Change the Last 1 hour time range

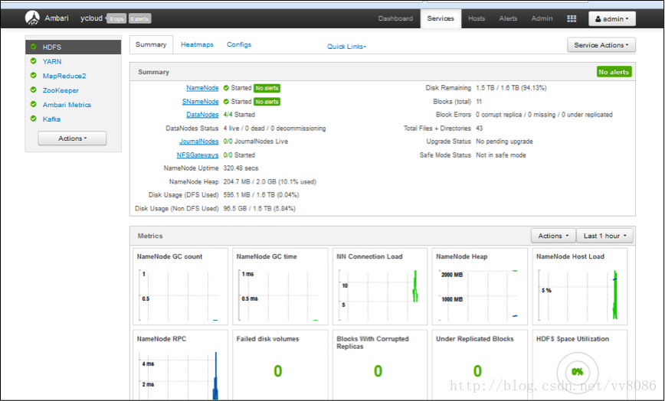604,236
